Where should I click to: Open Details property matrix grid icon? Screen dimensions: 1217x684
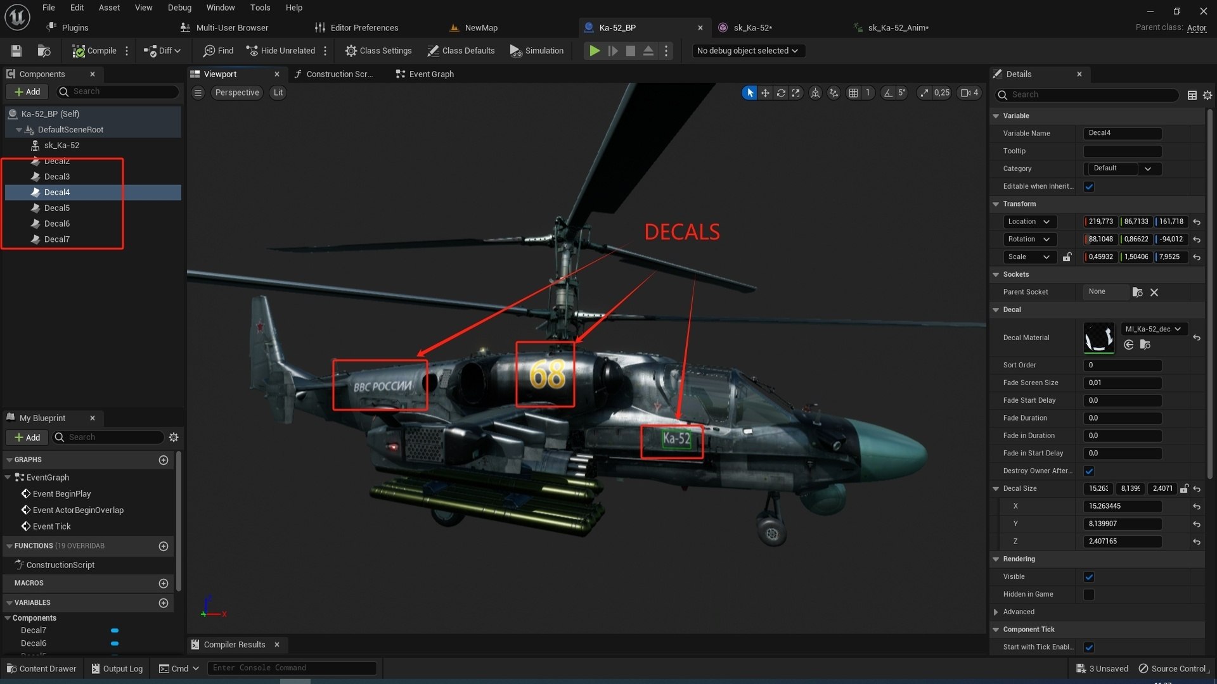(x=1192, y=95)
